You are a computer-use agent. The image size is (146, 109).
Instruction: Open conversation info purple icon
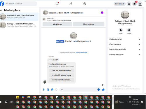click(102, 13)
